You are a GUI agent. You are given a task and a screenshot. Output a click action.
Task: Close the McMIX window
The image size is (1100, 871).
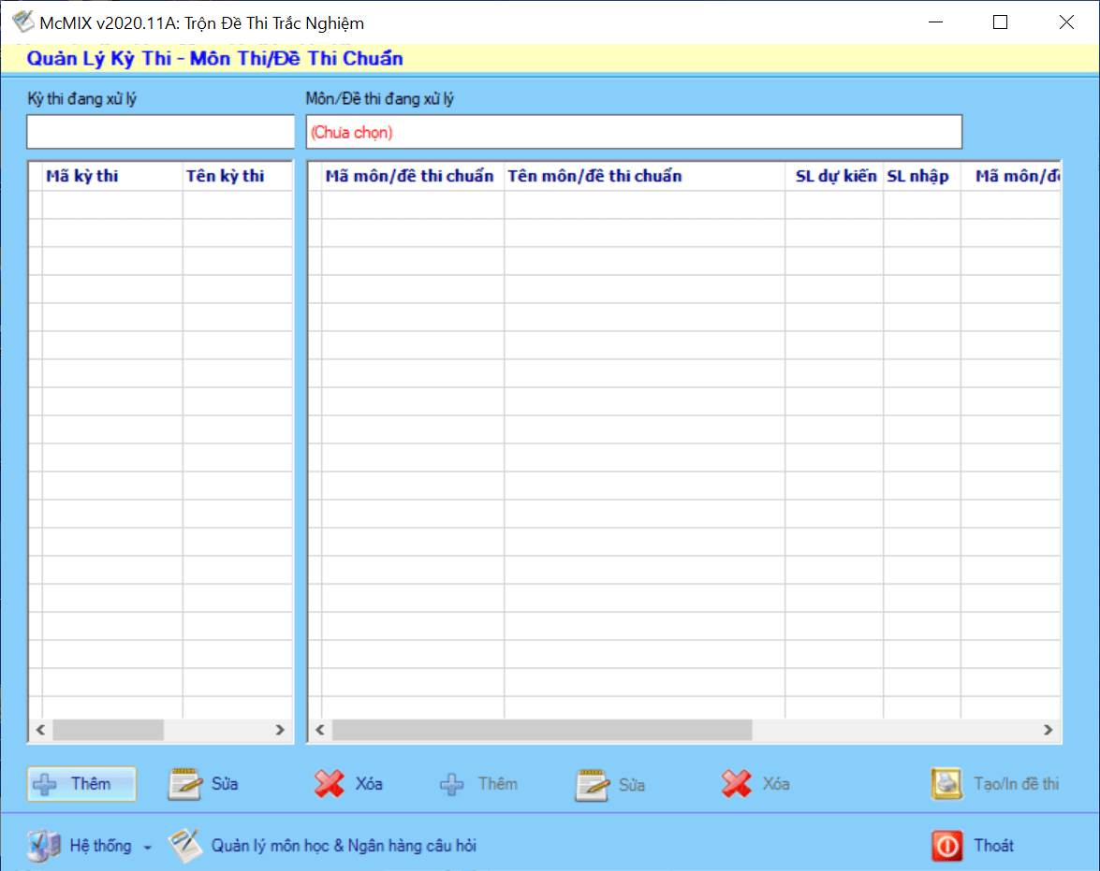(1066, 22)
